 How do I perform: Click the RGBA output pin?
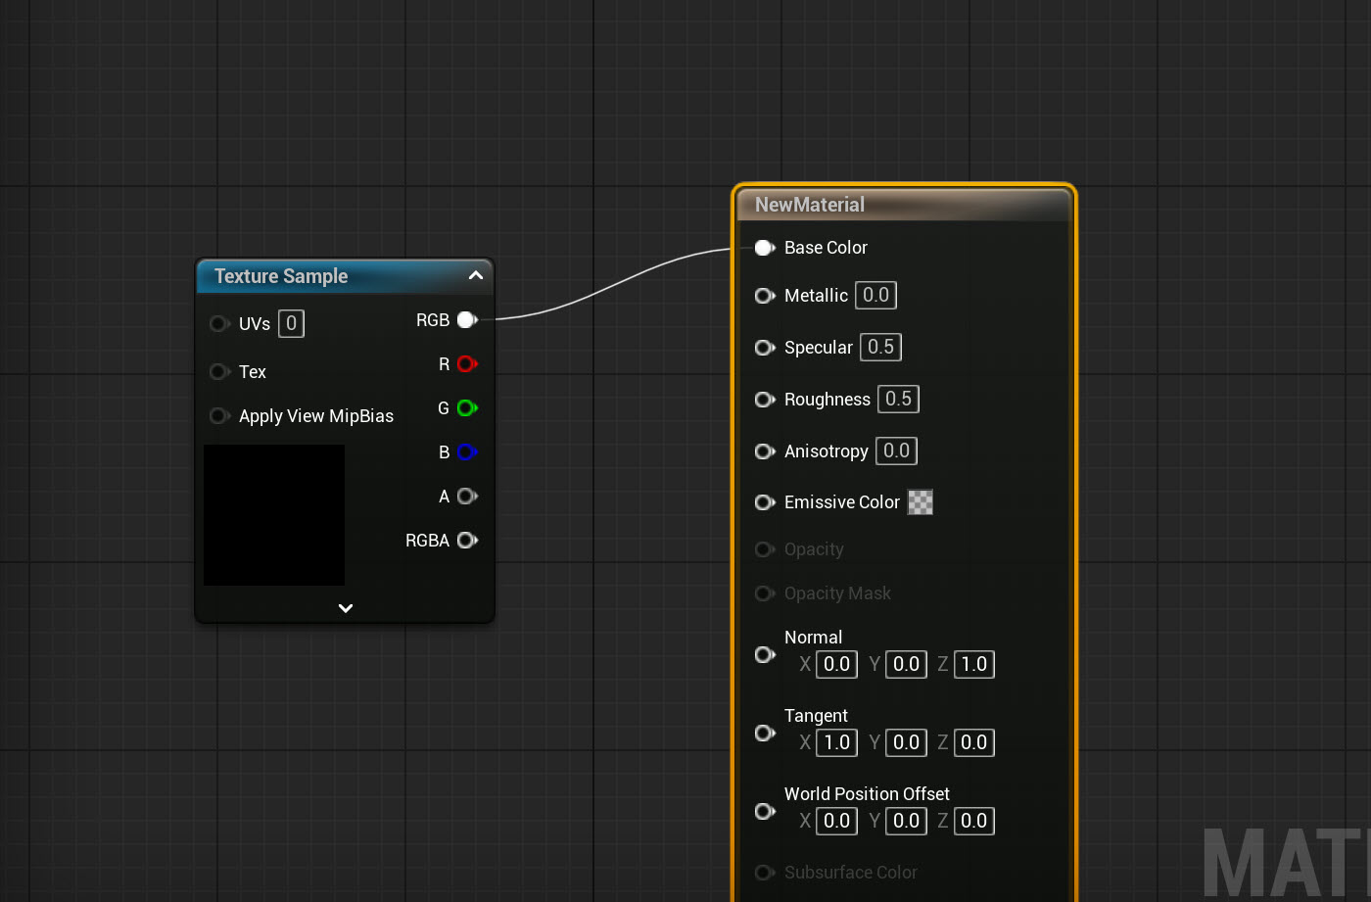467,540
